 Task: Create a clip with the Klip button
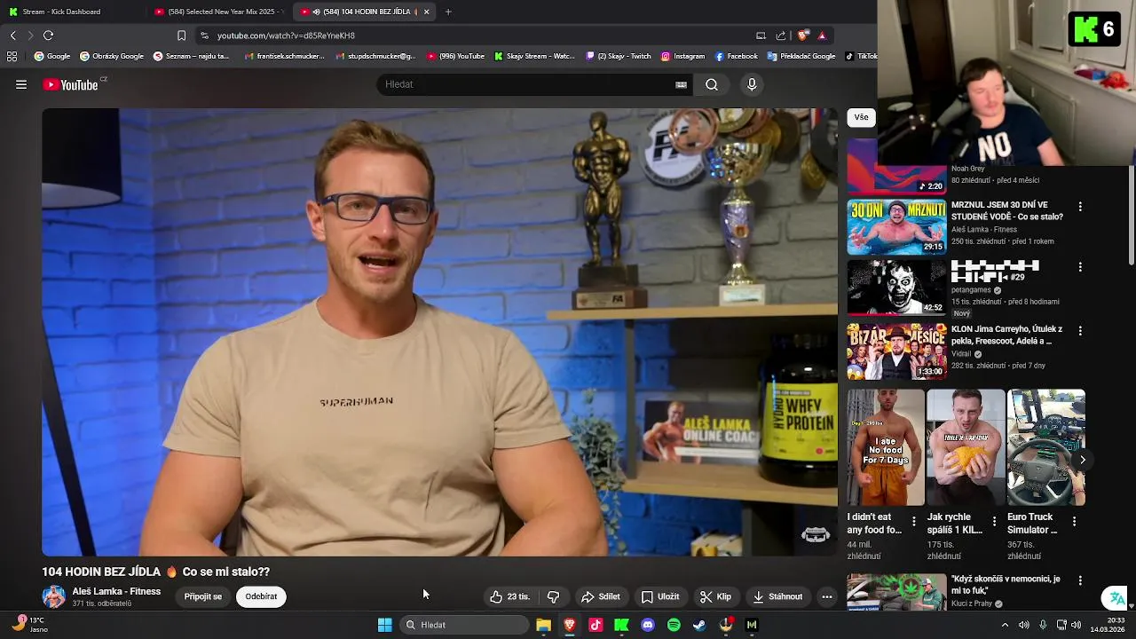(x=715, y=596)
